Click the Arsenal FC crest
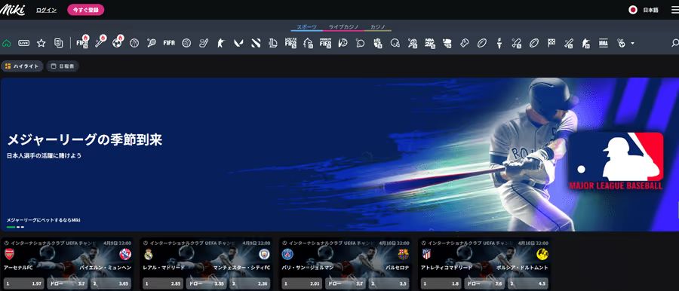This screenshot has width=679, height=291. (10, 254)
